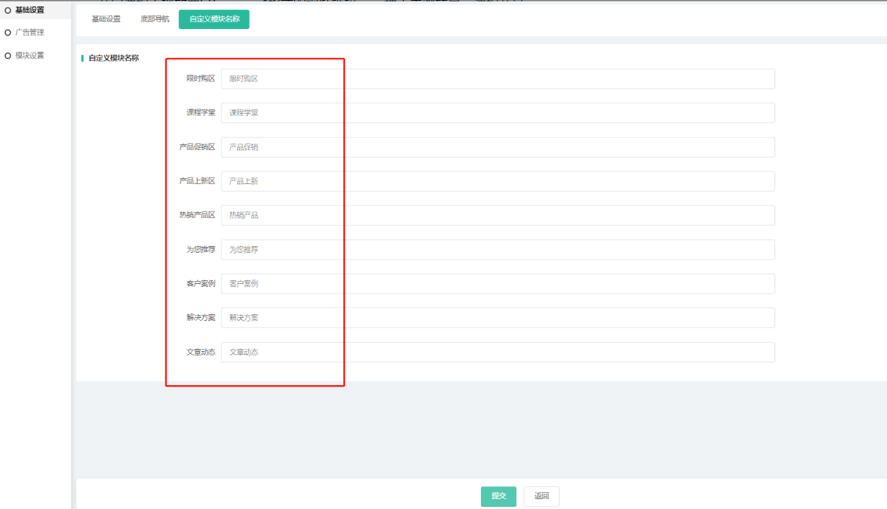Open the 模块设置 sidebar menu

(x=30, y=55)
